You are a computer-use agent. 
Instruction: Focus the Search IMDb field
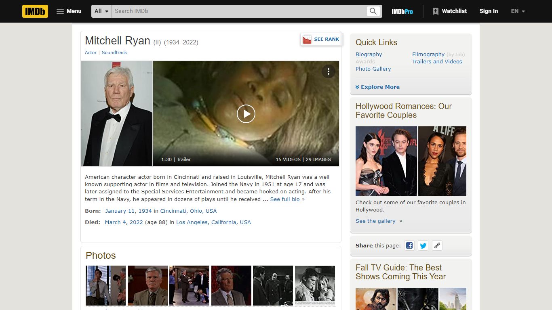click(239, 11)
